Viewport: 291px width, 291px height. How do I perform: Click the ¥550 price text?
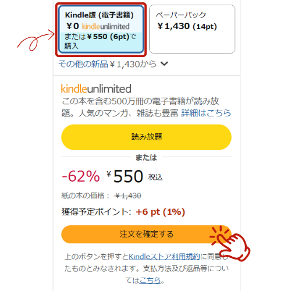125,176
